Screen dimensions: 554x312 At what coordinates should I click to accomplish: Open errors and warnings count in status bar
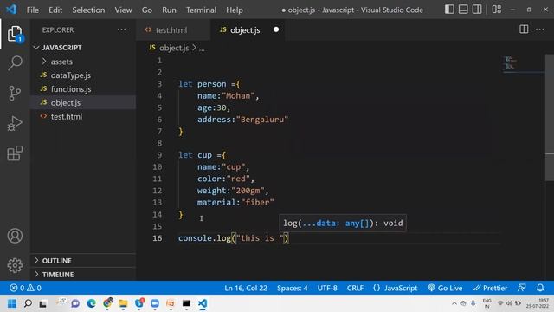tap(25, 288)
